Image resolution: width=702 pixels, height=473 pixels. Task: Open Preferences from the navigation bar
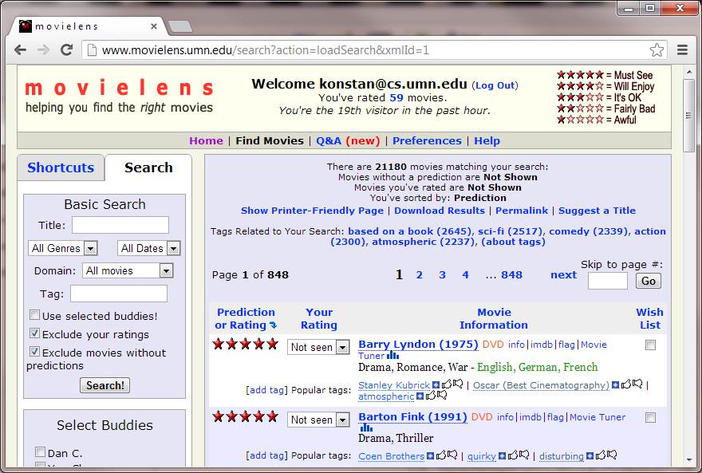pyautogui.click(x=427, y=140)
